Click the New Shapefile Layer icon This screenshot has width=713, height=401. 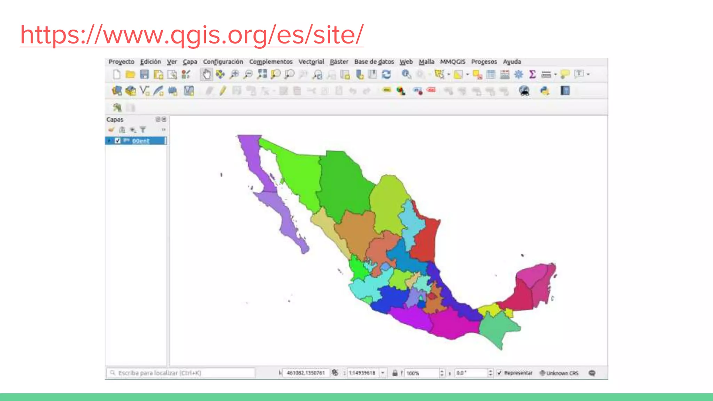click(144, 91)
